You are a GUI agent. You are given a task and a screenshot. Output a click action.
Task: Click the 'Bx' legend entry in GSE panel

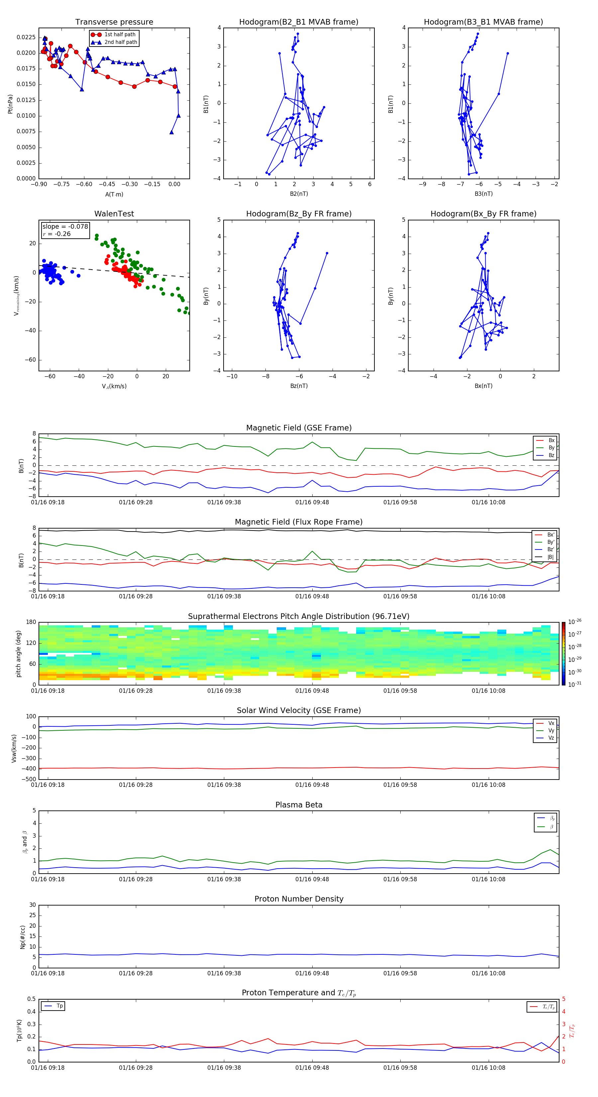pyautogui.click(x=546, y=440)
